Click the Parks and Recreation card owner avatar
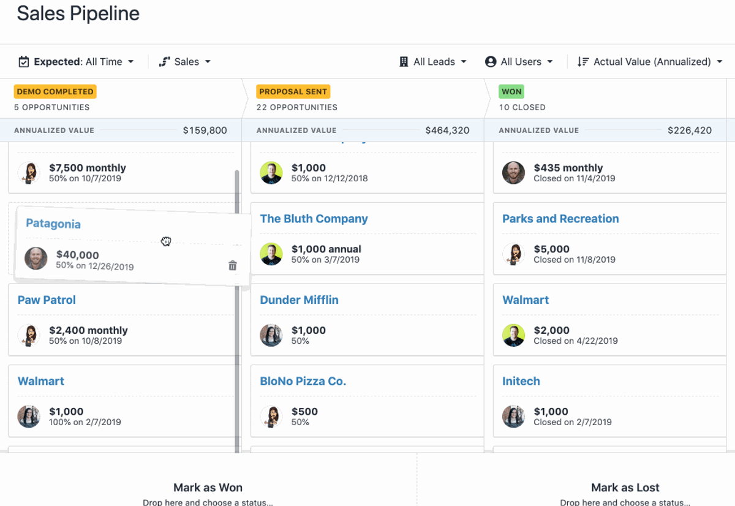735x506 pixels. click(514, 254)
